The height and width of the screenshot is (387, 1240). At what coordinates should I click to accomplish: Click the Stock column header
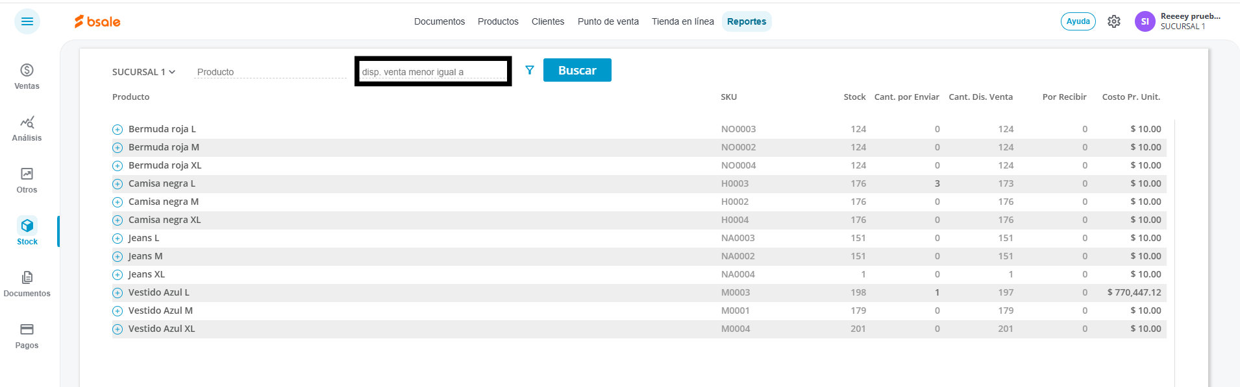pyautogui.click(x=854, y=97)
